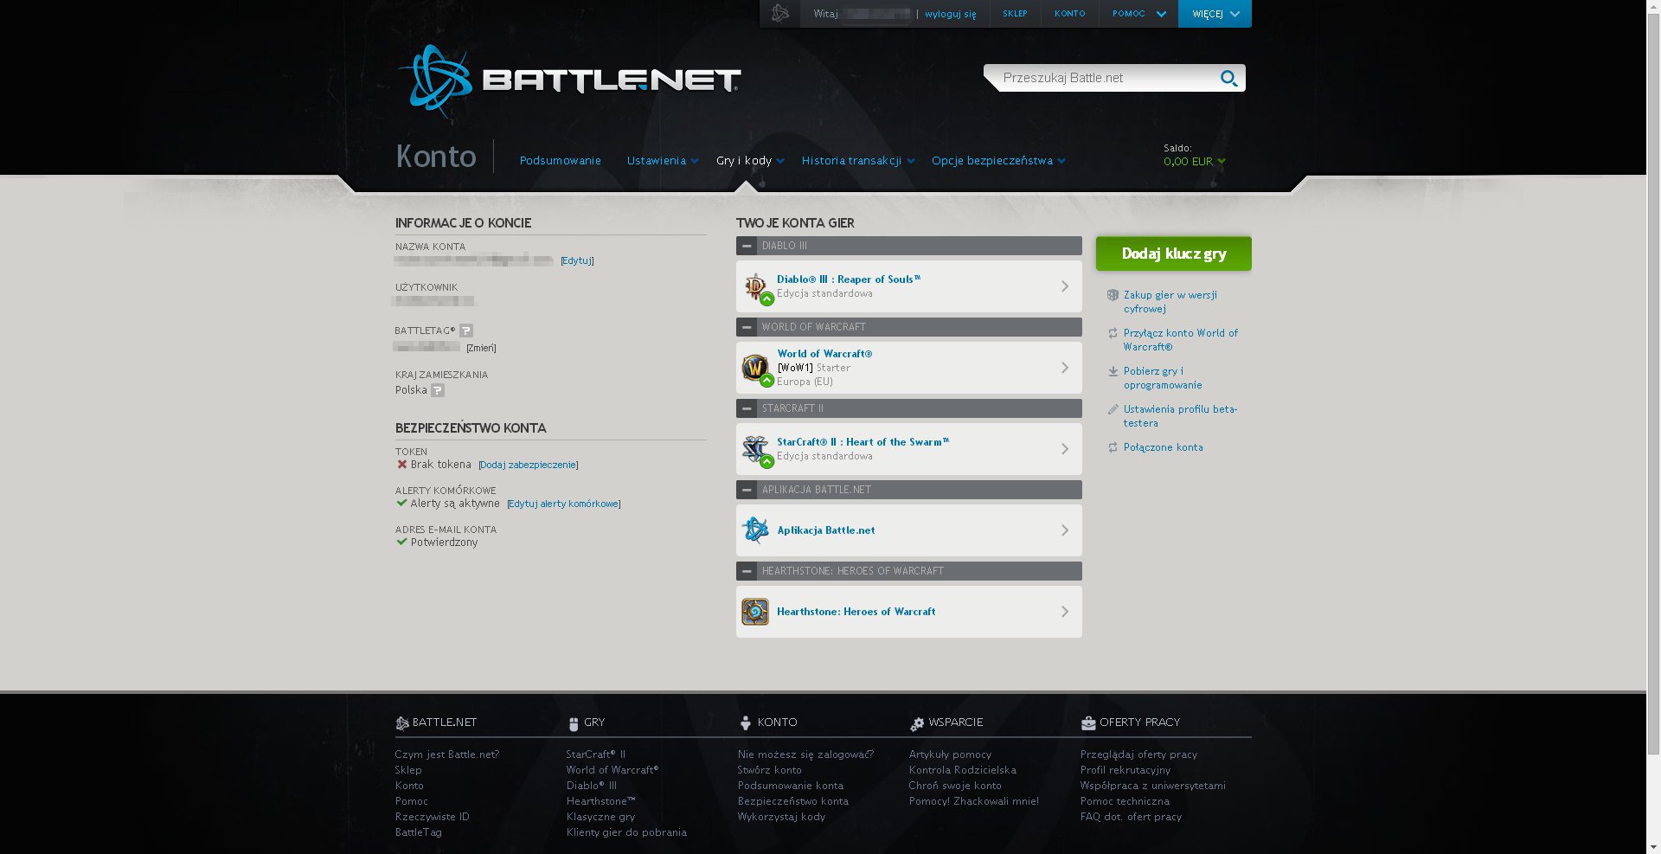Open the Podsumowanie tab
This screenshot has width=1661, height=854.
560,161
